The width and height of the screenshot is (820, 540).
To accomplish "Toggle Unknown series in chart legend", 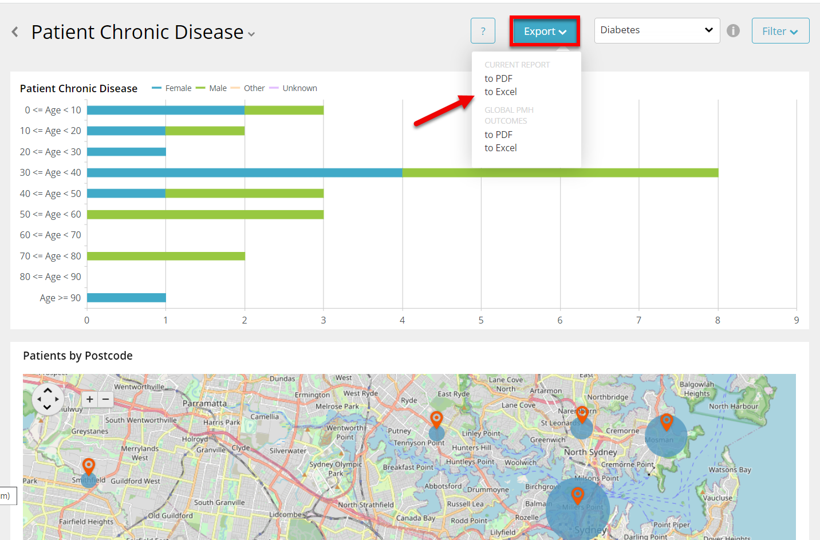I will pyautogui.click(x=293, y=88).
